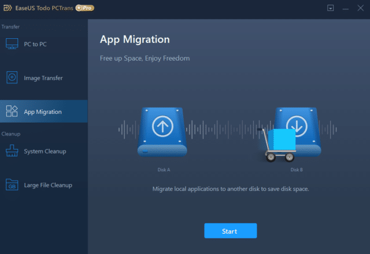This screenshot has width=370, height=254.
Task: Click the 'Cleanup' section header
Action: (x=11, y=134)
